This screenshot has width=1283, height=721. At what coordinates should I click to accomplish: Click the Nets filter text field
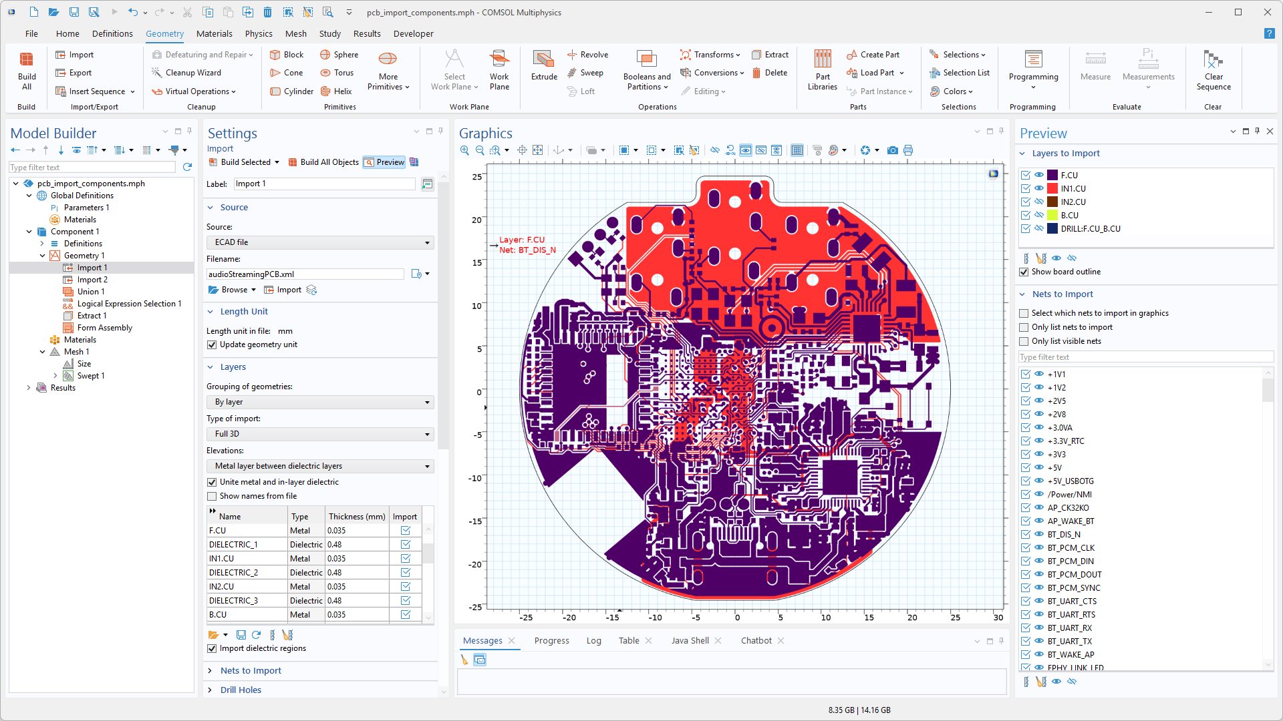[x=1145, y=357]
